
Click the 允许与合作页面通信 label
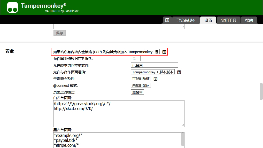(69, 72)
